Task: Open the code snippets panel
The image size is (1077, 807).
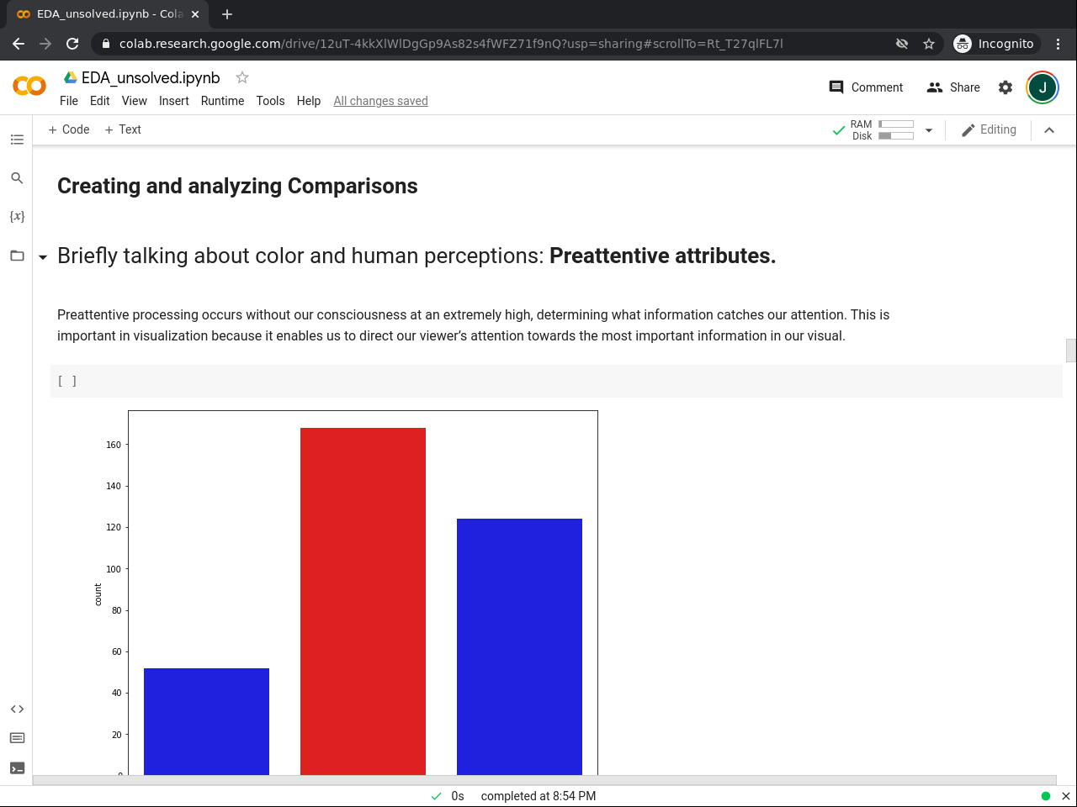Action: (17, 709)
